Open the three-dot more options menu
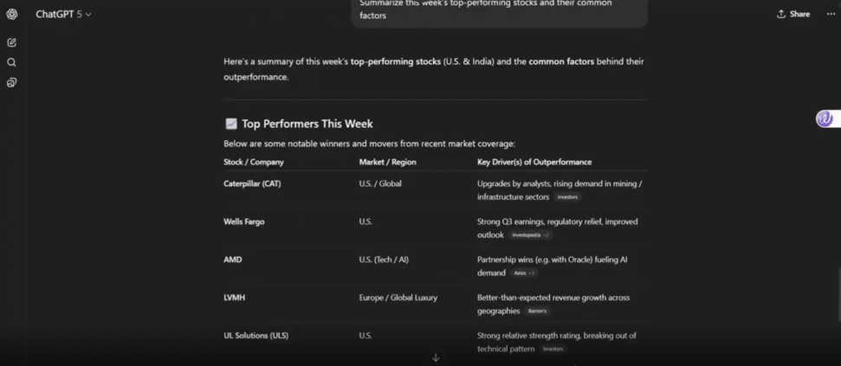841x366 pixels. pos(831,14)
